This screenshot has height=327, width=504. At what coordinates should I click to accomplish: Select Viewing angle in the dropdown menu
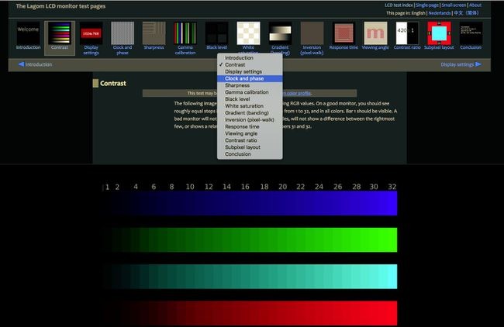point(240,133)
